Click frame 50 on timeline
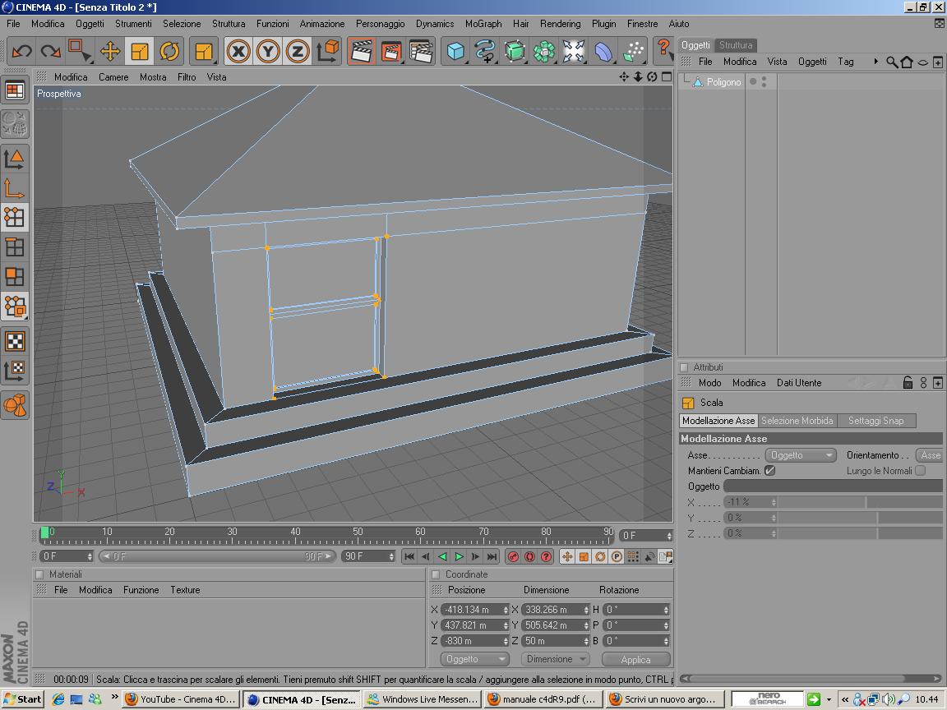This screenshot has width=947, height=710. coord(358,534)
